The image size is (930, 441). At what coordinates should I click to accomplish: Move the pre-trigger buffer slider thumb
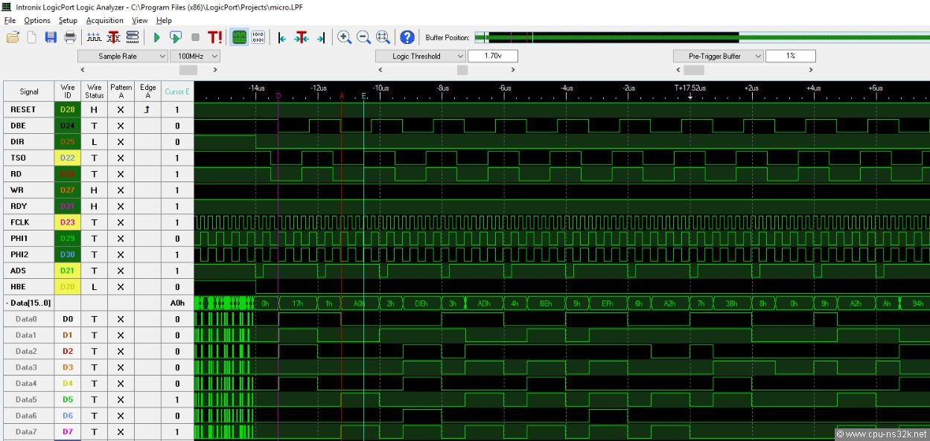(694, 70)
